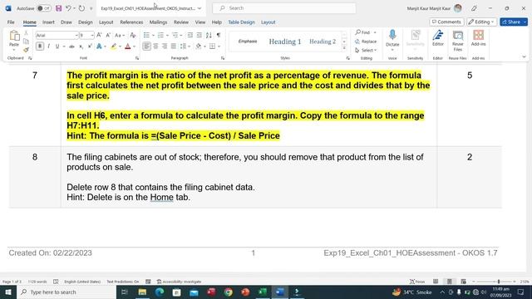Click the Text Effects icon
The height and width of the screenshot is (299, 532).
click(99, 47)
